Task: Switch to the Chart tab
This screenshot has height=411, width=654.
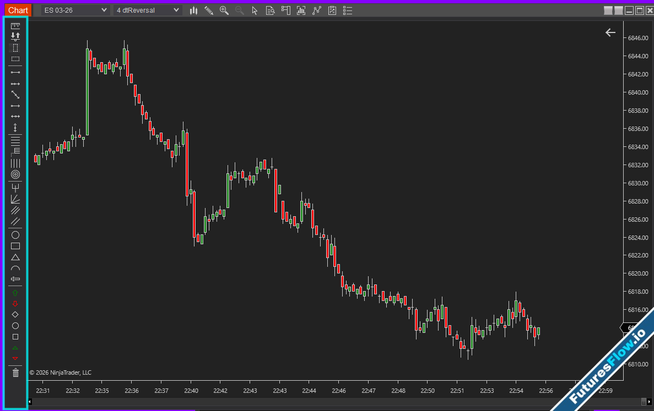Action: (x=18, y=10)
